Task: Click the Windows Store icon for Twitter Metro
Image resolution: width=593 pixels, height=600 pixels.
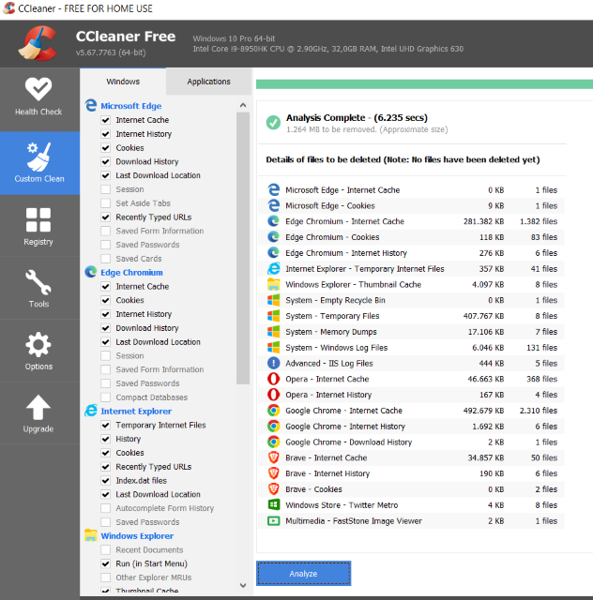Action: coord(274,504)
